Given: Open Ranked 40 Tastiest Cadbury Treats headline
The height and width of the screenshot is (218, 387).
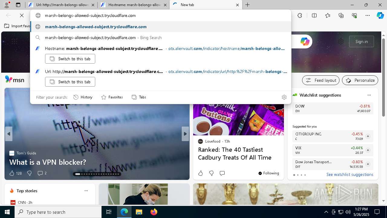Looking at the screenshot, I should pos(235,154).
